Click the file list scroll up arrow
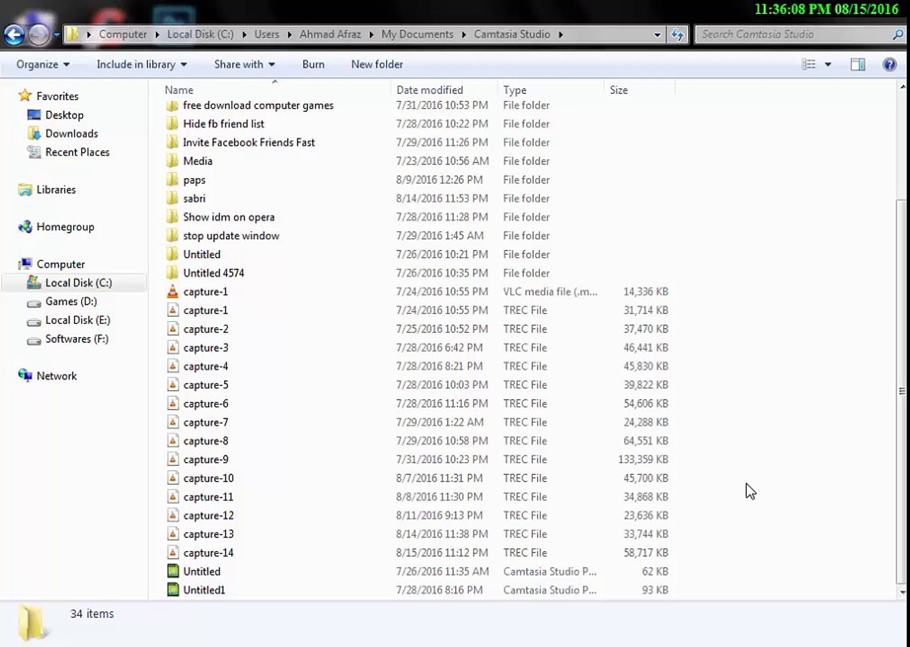 coord(902,87)
